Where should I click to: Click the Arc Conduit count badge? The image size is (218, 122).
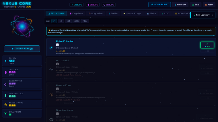point(57,64)
